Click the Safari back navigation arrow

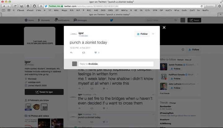point(3,6)
